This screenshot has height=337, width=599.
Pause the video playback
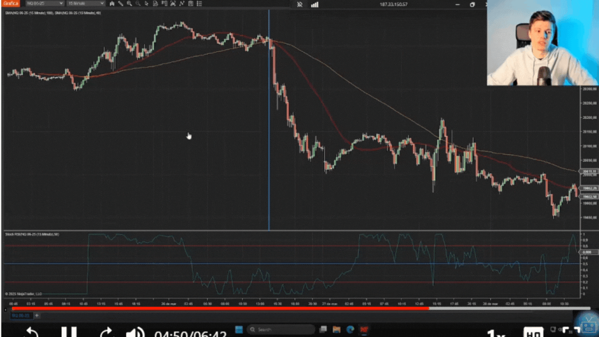[69, 333]
